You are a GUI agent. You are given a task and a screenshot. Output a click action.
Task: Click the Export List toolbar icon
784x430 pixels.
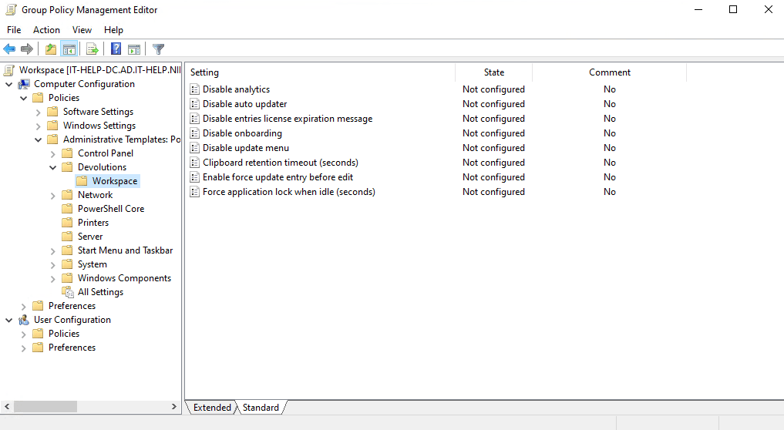(x=93, y=49)
